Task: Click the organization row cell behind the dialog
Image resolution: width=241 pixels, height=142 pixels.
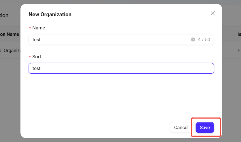Action: [x=10, y=50]
